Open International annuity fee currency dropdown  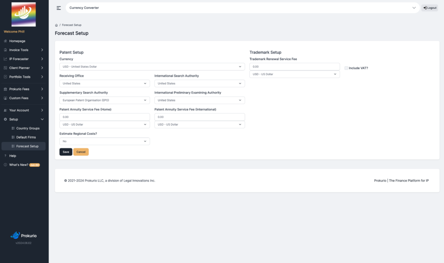[199, 124]
